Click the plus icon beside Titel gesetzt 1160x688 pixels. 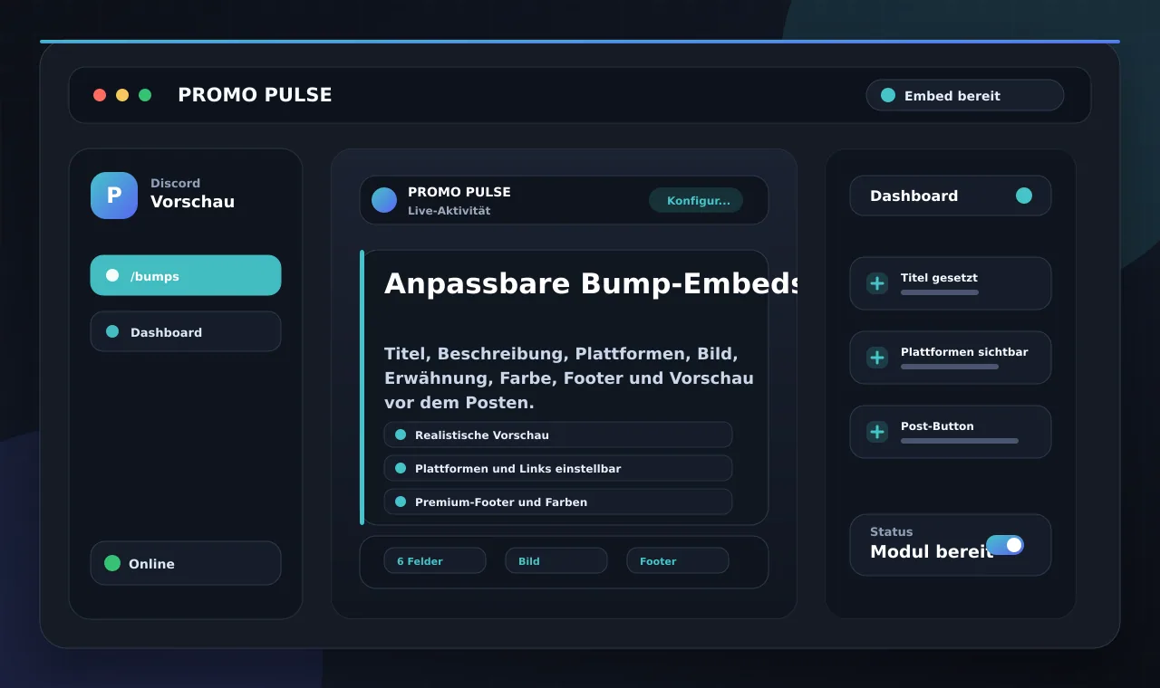click(877, 283)
